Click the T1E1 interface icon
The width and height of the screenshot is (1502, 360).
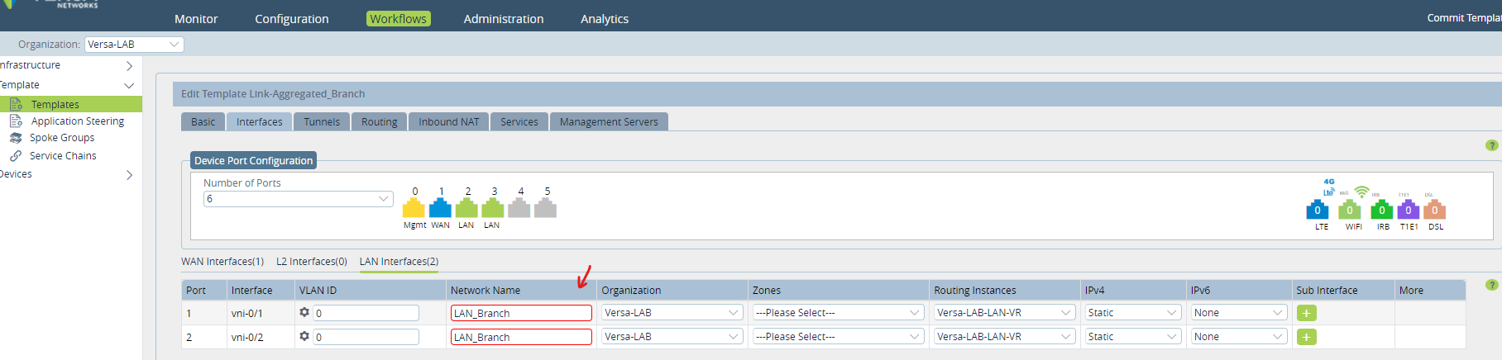pos(1409,210)
